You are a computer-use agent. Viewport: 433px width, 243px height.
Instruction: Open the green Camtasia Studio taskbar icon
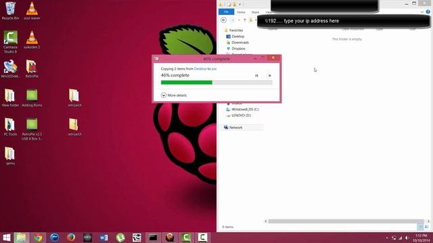187,238
